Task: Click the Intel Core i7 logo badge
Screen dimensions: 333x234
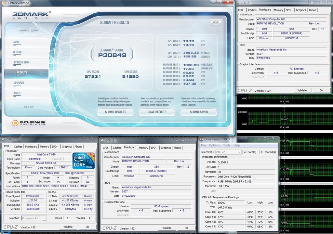Action: point(83,161)
